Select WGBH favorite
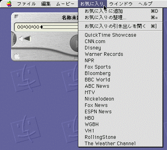 click(120, 124)
